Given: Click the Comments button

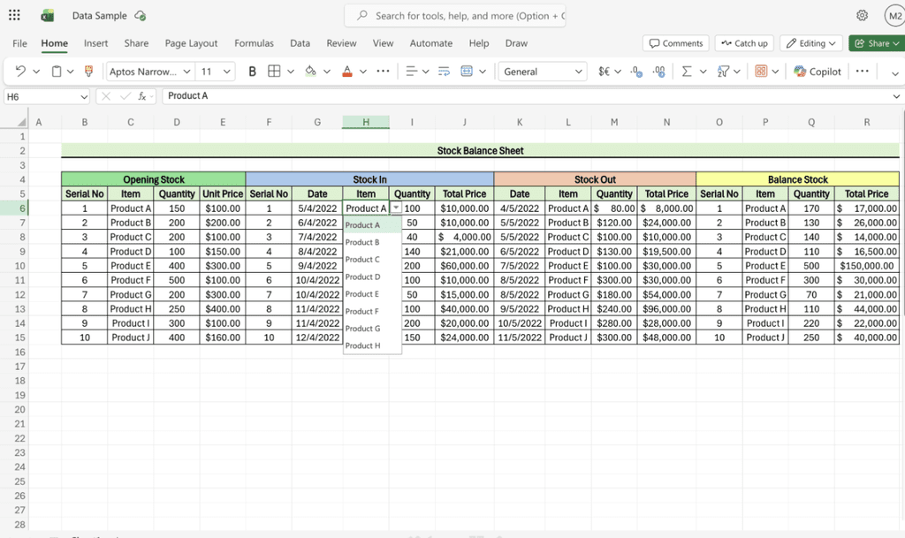Looking at the screenshot, I should (x=676, y=43).
